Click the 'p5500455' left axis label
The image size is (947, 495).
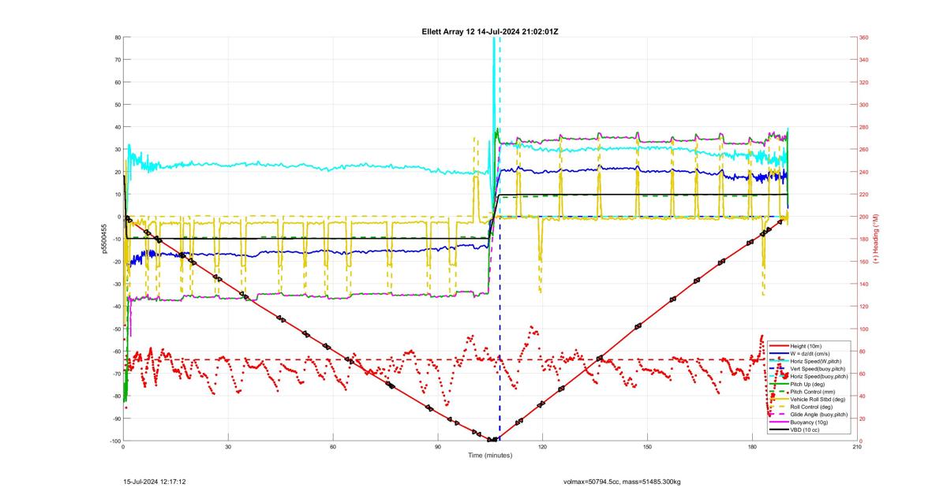(103, 239)
